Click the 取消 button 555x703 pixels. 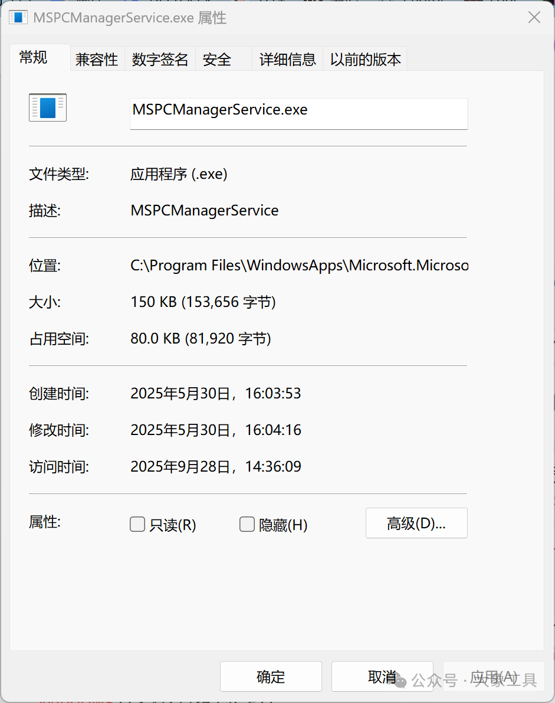(x=382, y=676)
